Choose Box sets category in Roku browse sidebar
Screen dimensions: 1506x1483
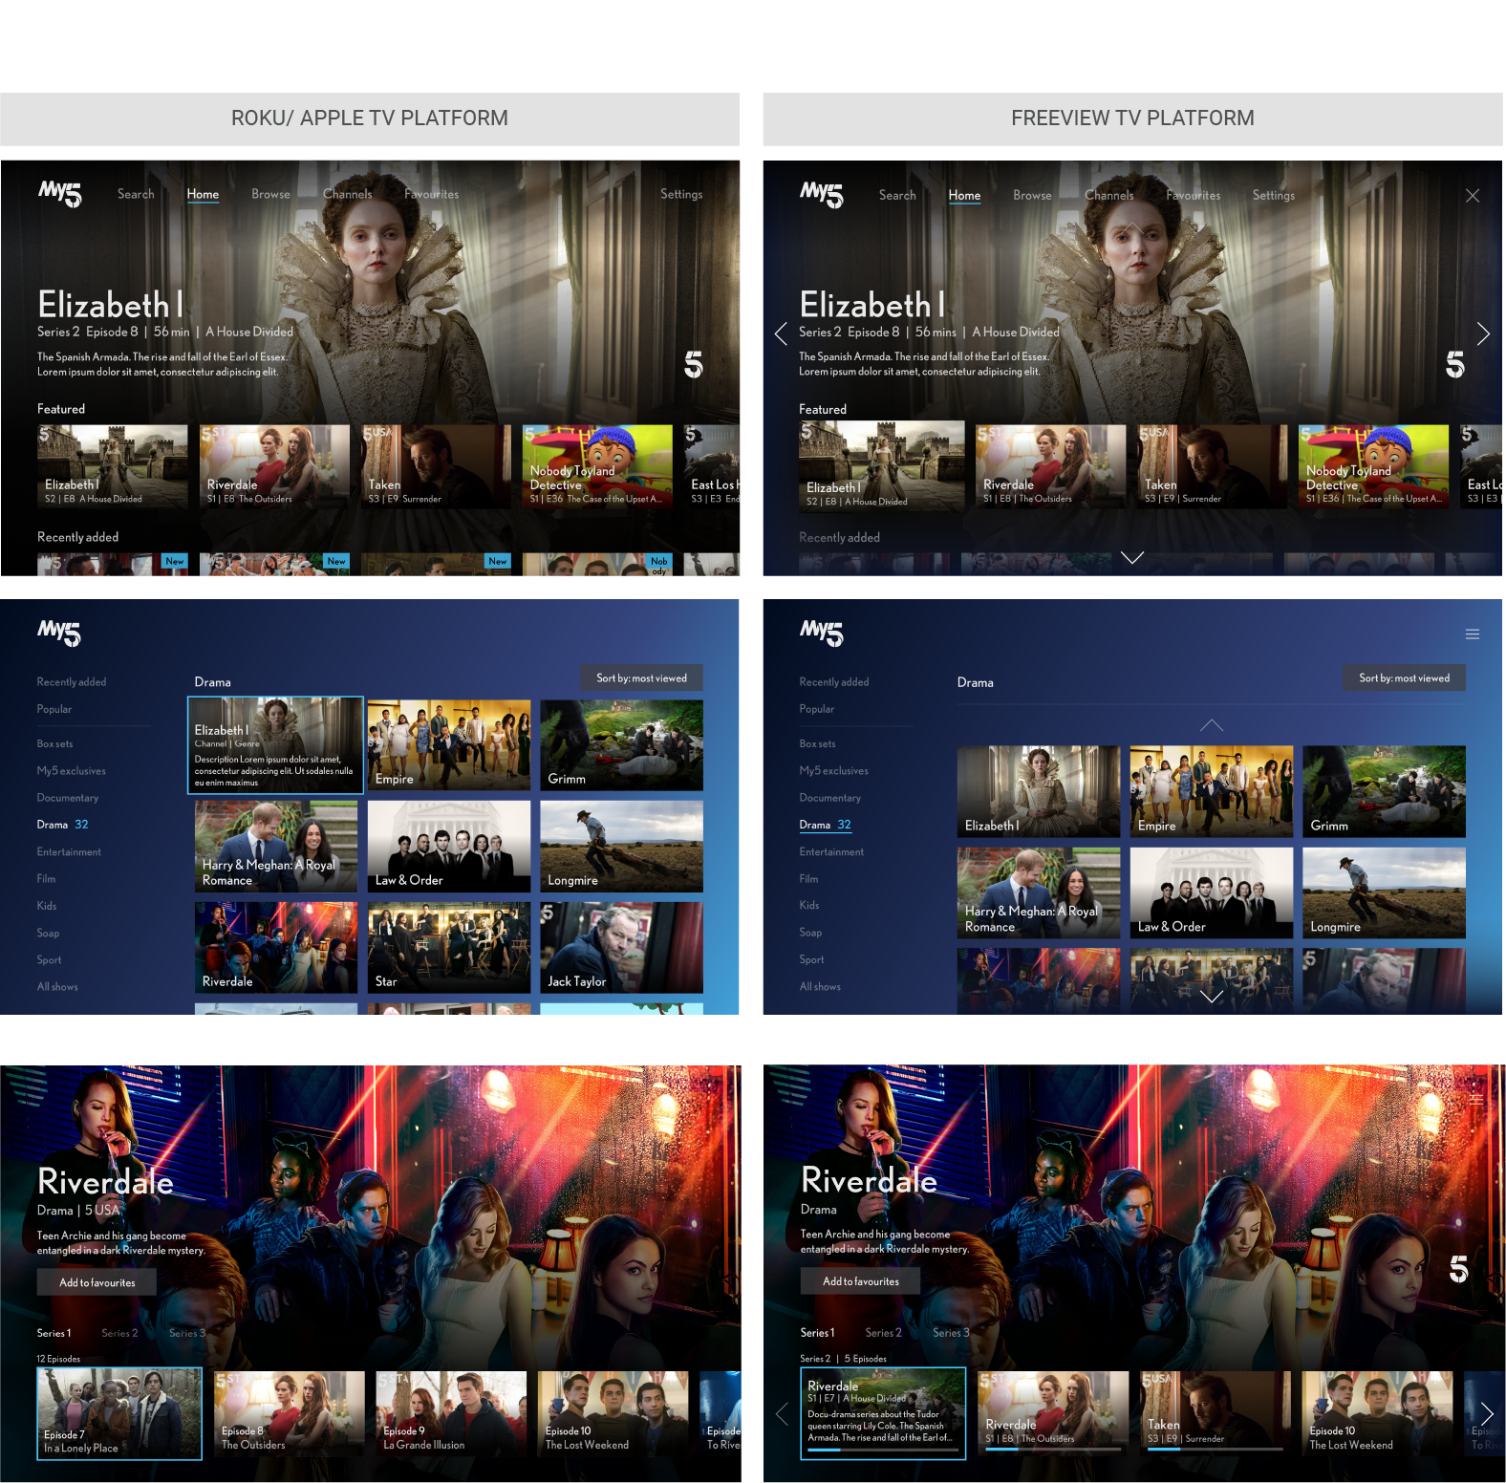54,743
